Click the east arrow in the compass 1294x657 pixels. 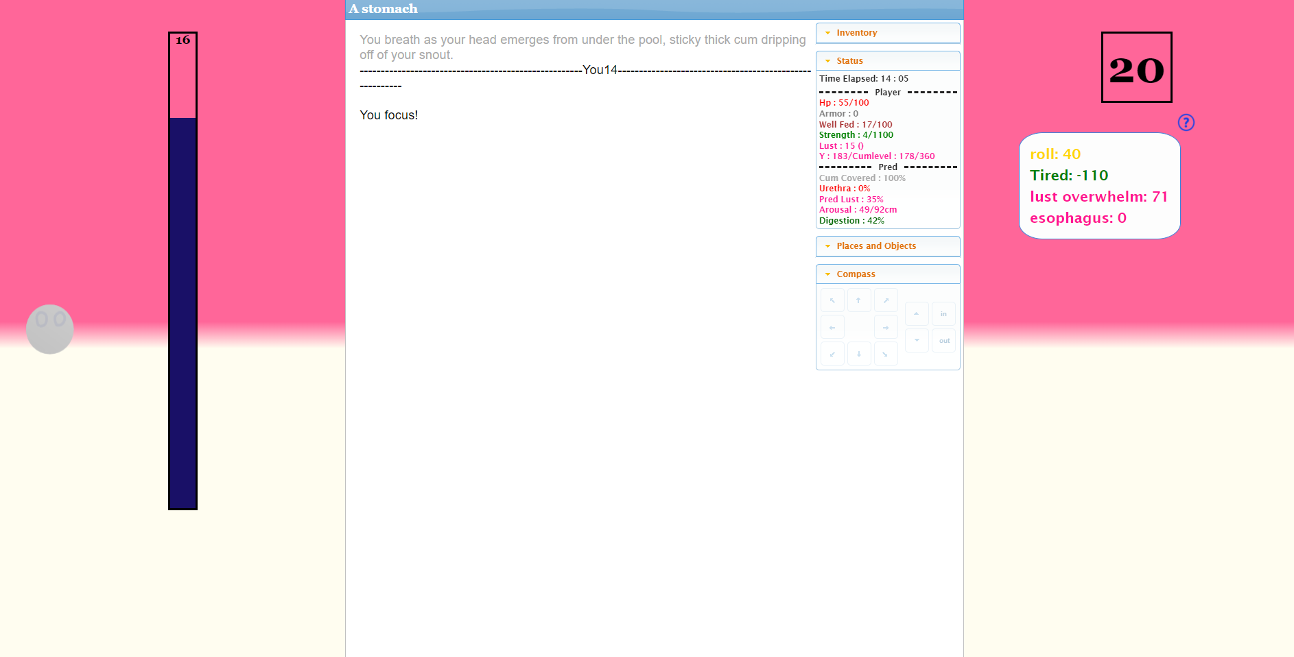click(x=886, y=327)
